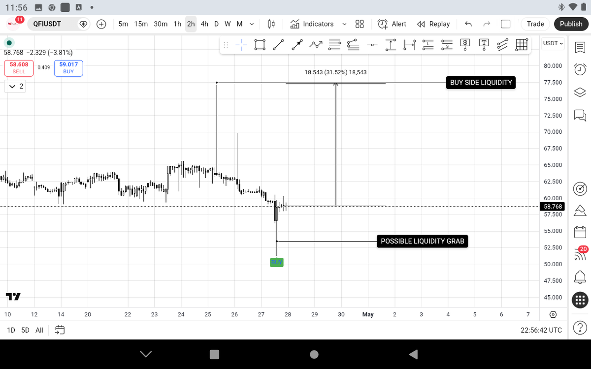Toggle fullscreen rectangle button
Viewport: 591px width, 369px height.
(505, 24)
